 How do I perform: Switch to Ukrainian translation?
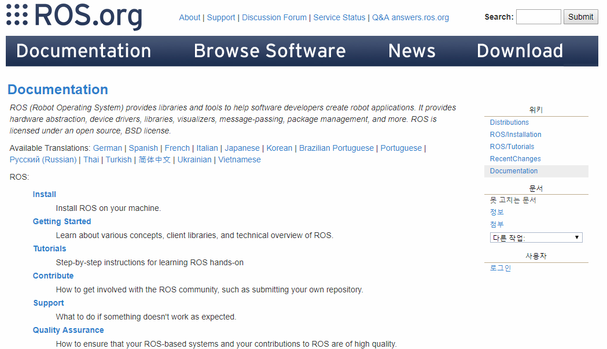(x=194, y=159)
